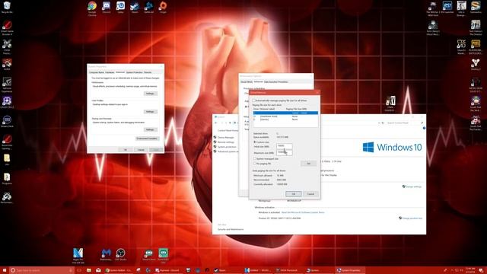This screenshot has width=487, height=274.
Task: Launch the Origin desktop shortcut
Action: pos(163,7)
